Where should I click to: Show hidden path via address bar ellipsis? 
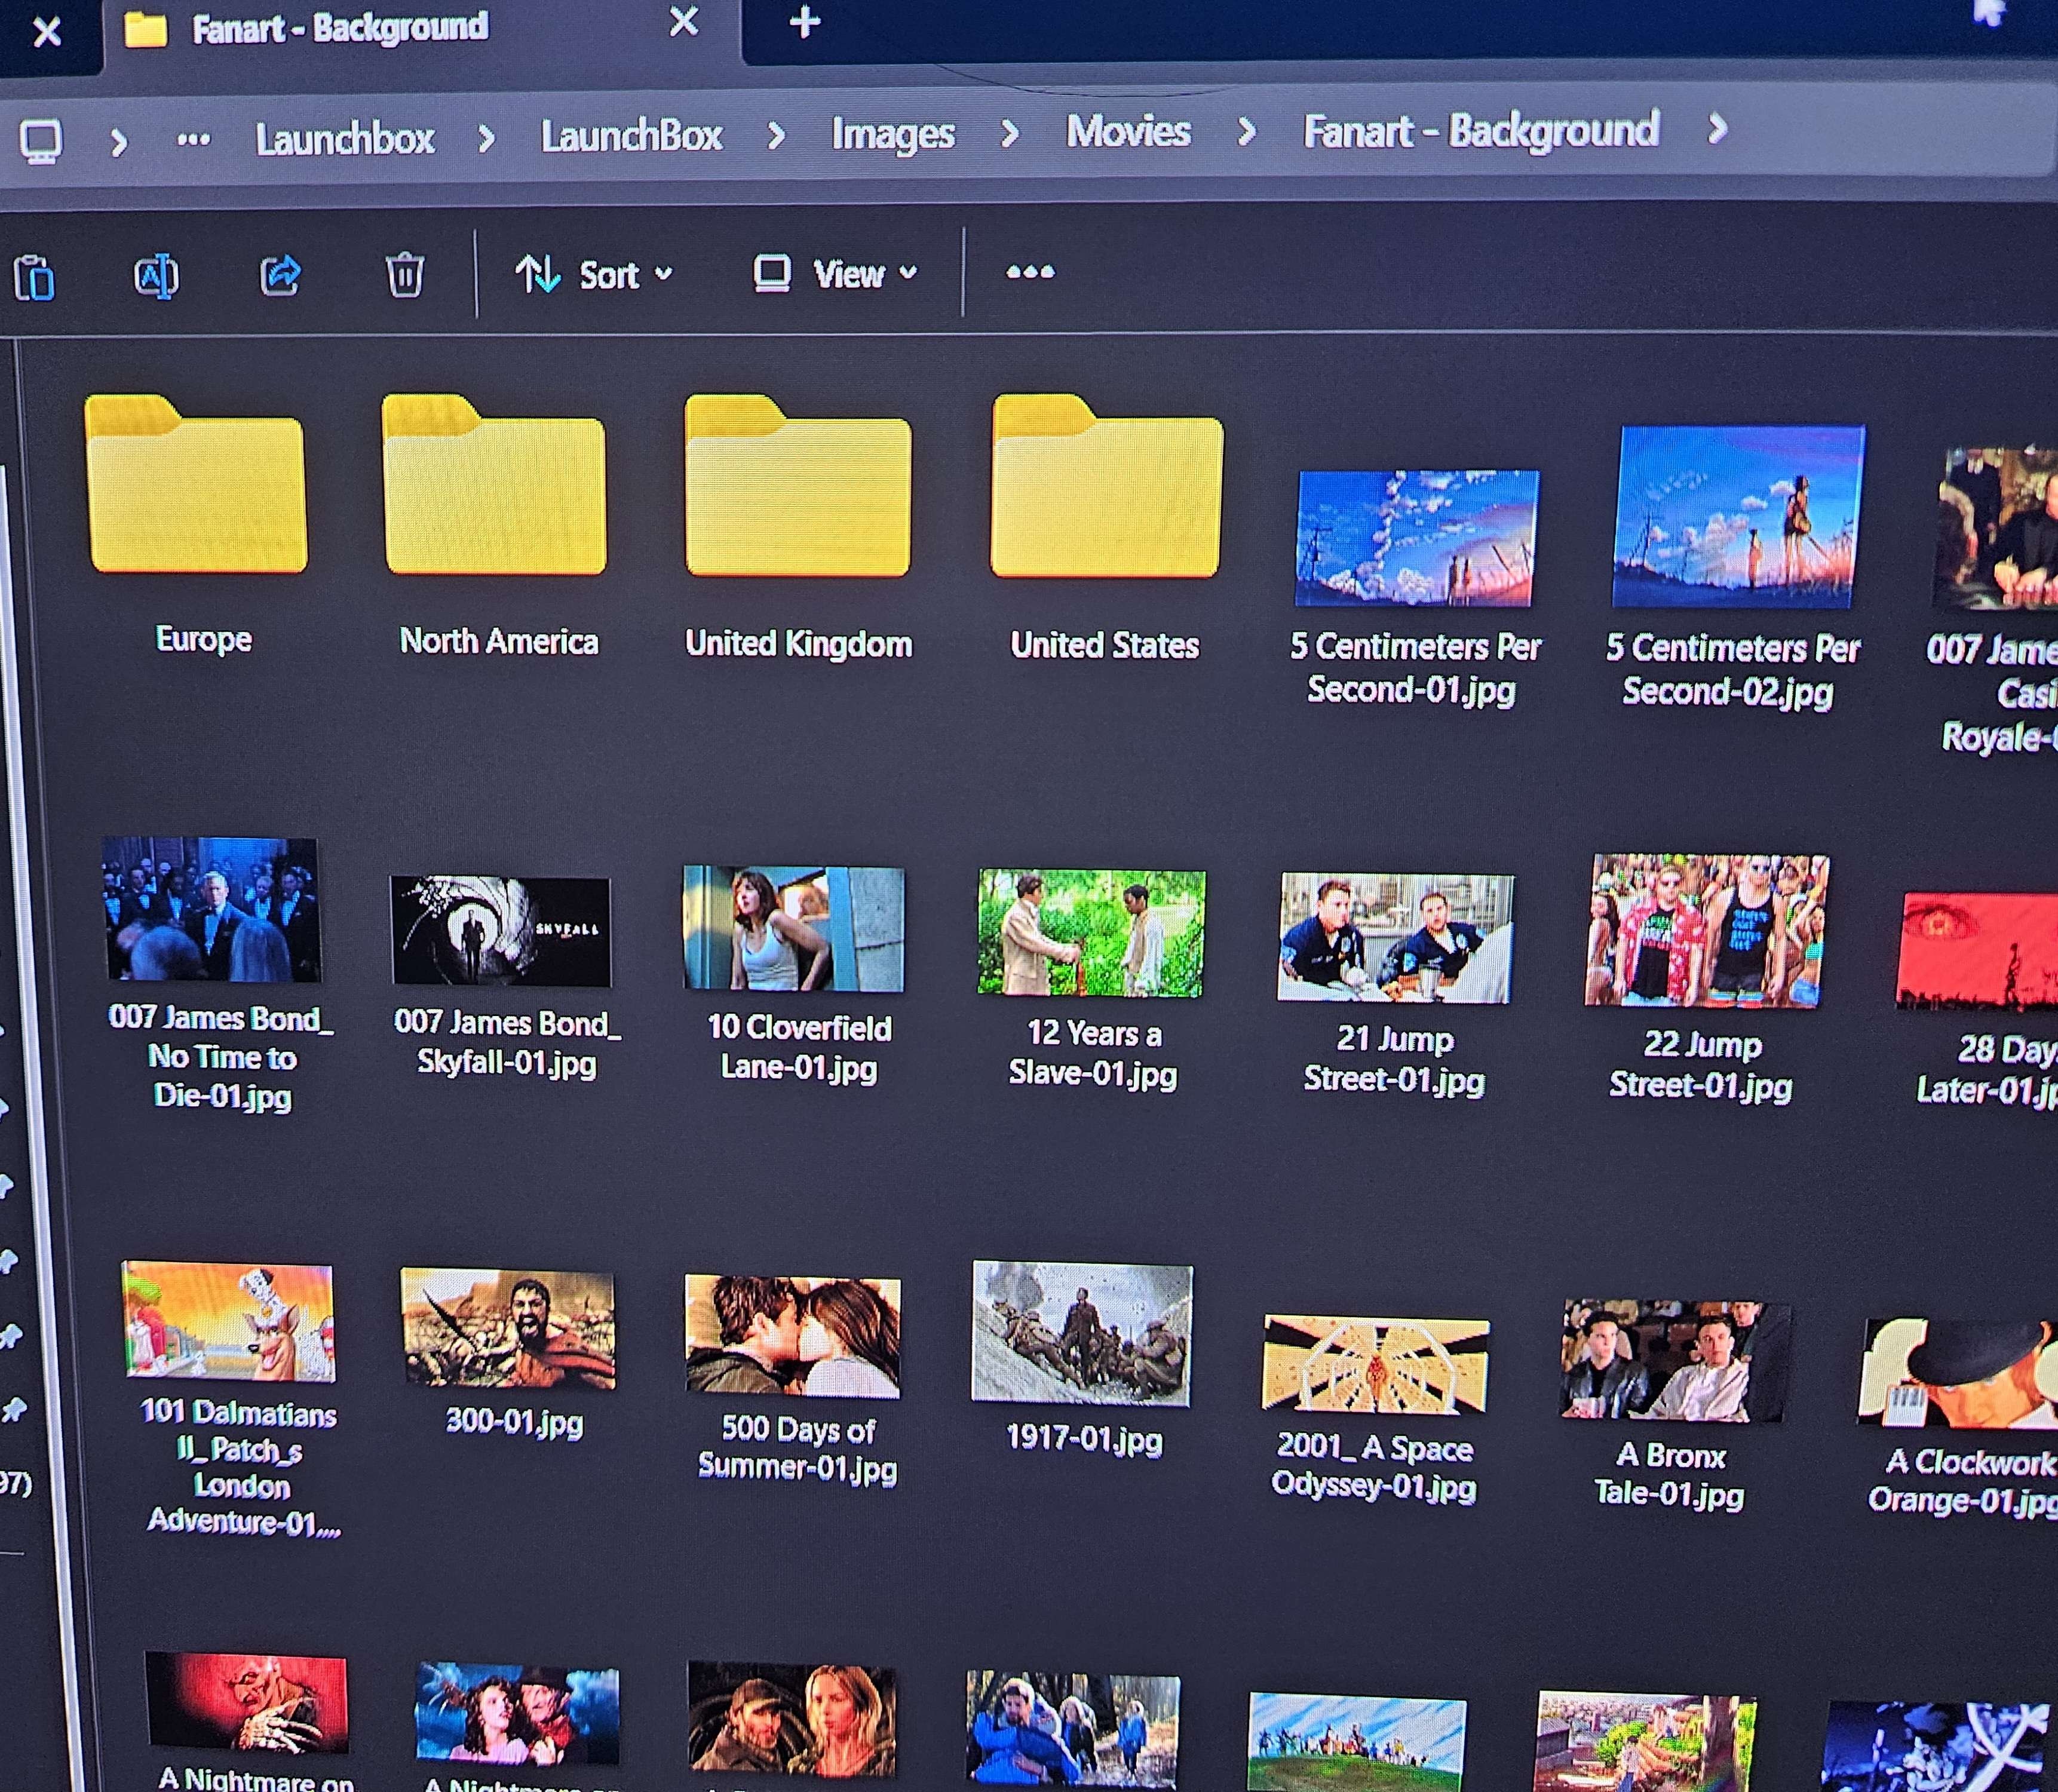coord(193,140)
